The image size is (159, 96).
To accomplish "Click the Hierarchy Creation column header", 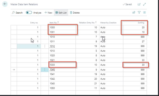I will (108, 23).
